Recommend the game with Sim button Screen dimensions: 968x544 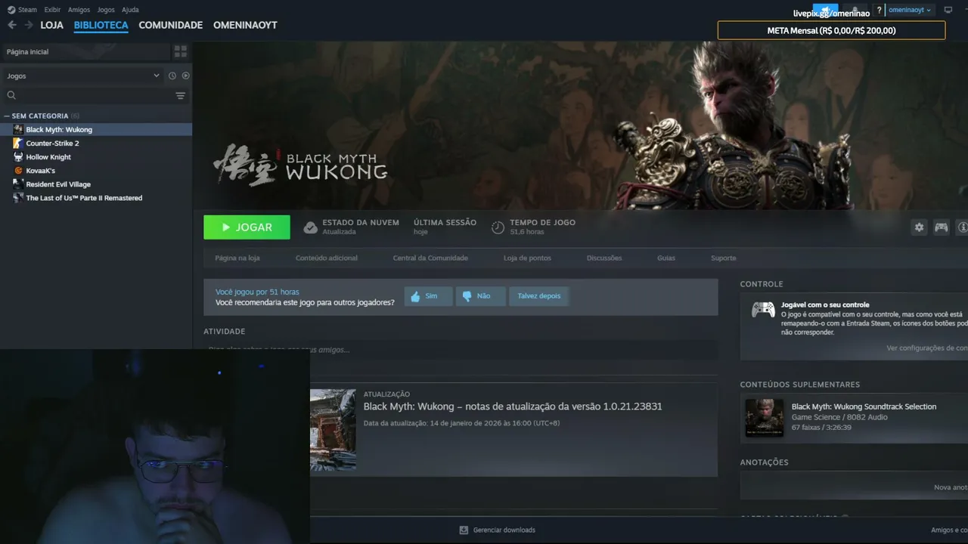[428, 296]
